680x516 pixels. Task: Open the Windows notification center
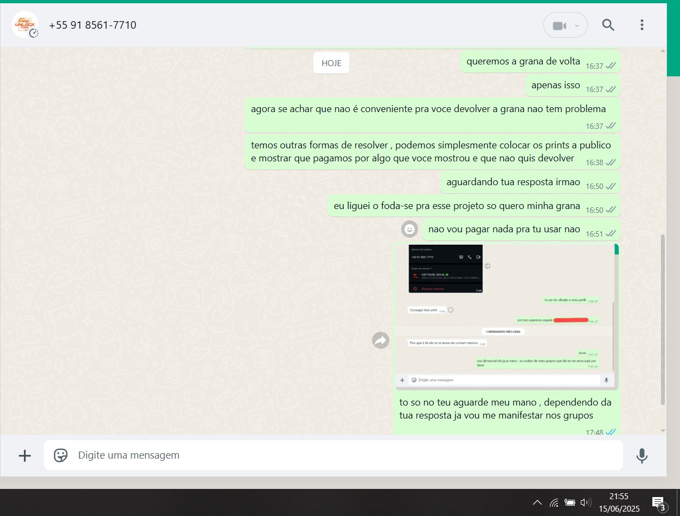click(658, 503)
